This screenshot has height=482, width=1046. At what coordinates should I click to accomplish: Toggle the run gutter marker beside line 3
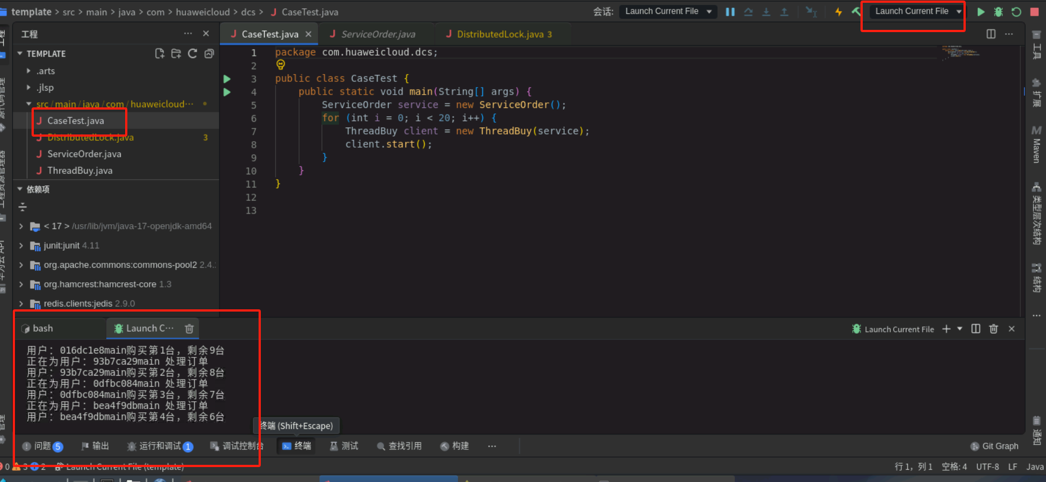(227, 79)
